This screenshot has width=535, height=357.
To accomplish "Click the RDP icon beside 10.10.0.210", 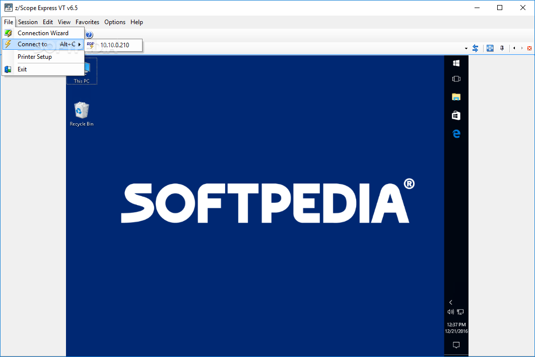I will (91, 45).
